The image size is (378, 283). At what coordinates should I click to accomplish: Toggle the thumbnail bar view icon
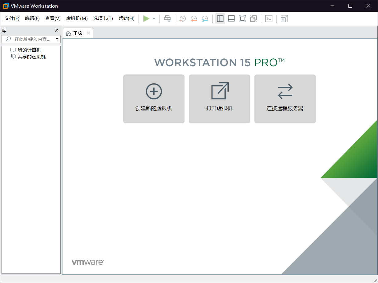click(231, 19)
